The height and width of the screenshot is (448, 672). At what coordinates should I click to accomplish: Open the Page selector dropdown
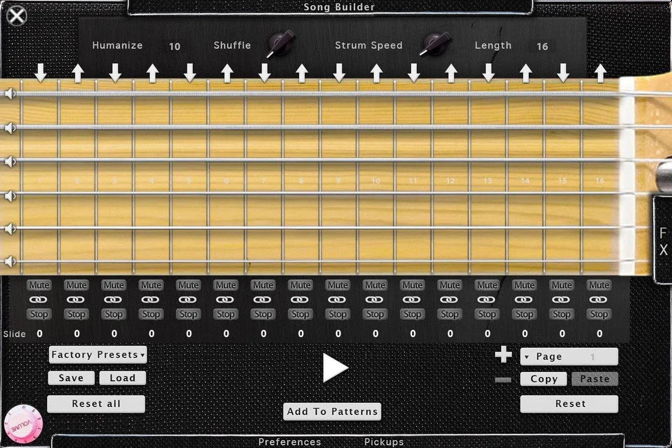tap(569, 356)
